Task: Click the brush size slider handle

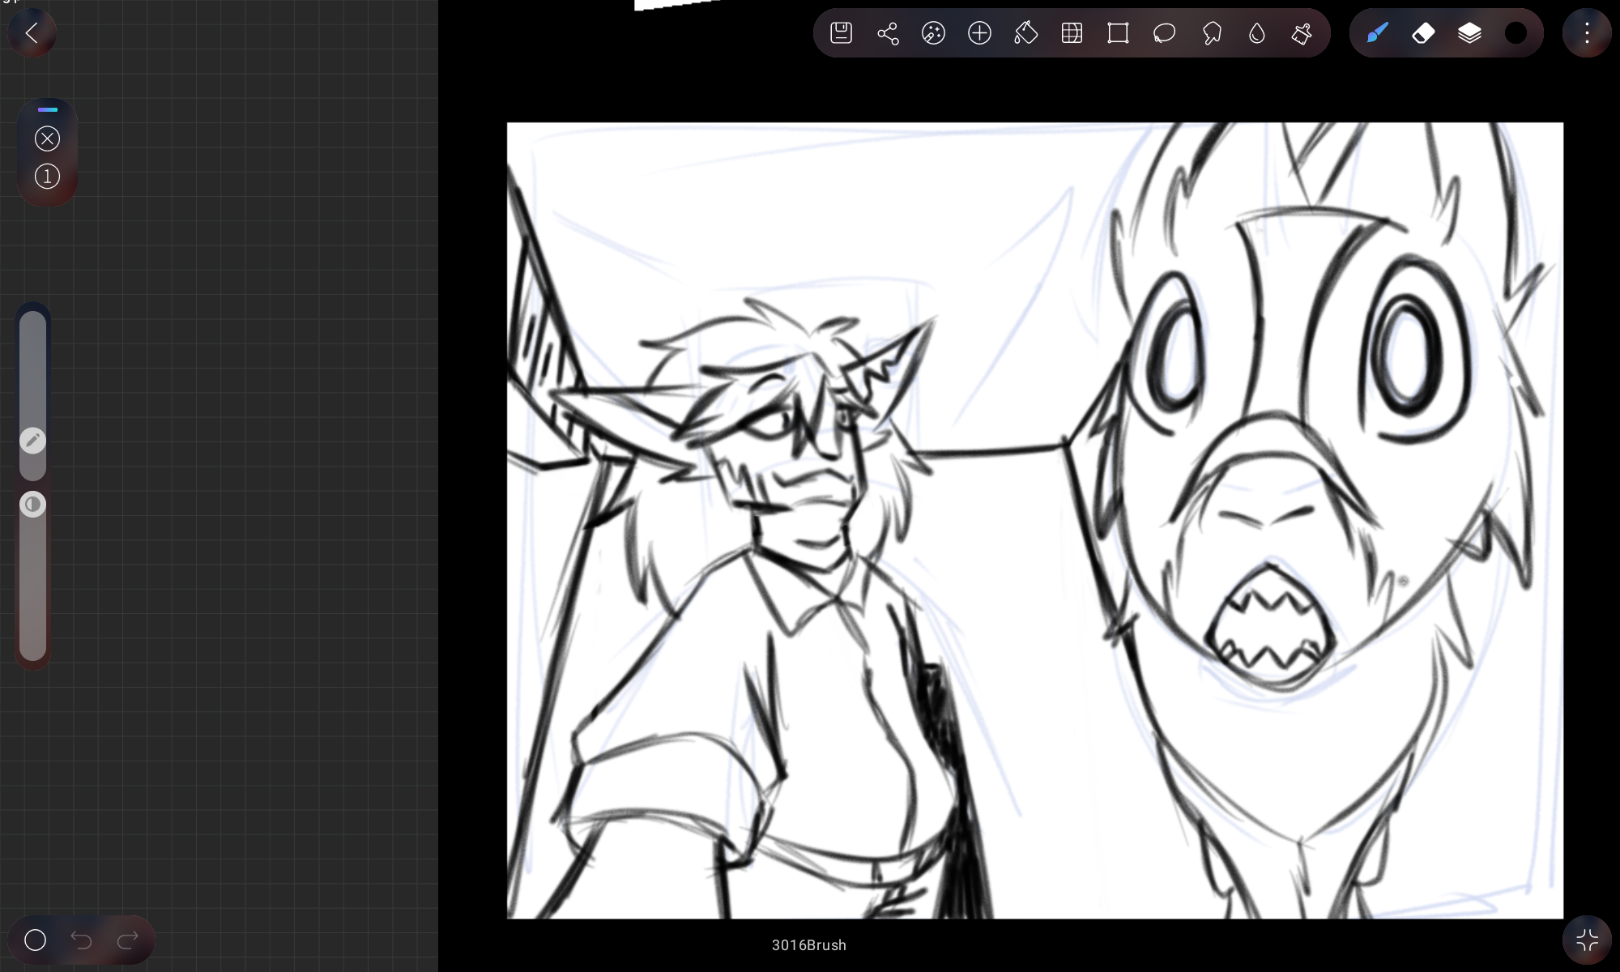Action: pos(32,441)
